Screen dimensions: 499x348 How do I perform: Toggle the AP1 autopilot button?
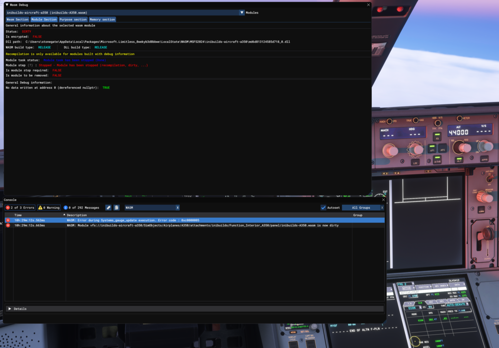coord(432,149)
